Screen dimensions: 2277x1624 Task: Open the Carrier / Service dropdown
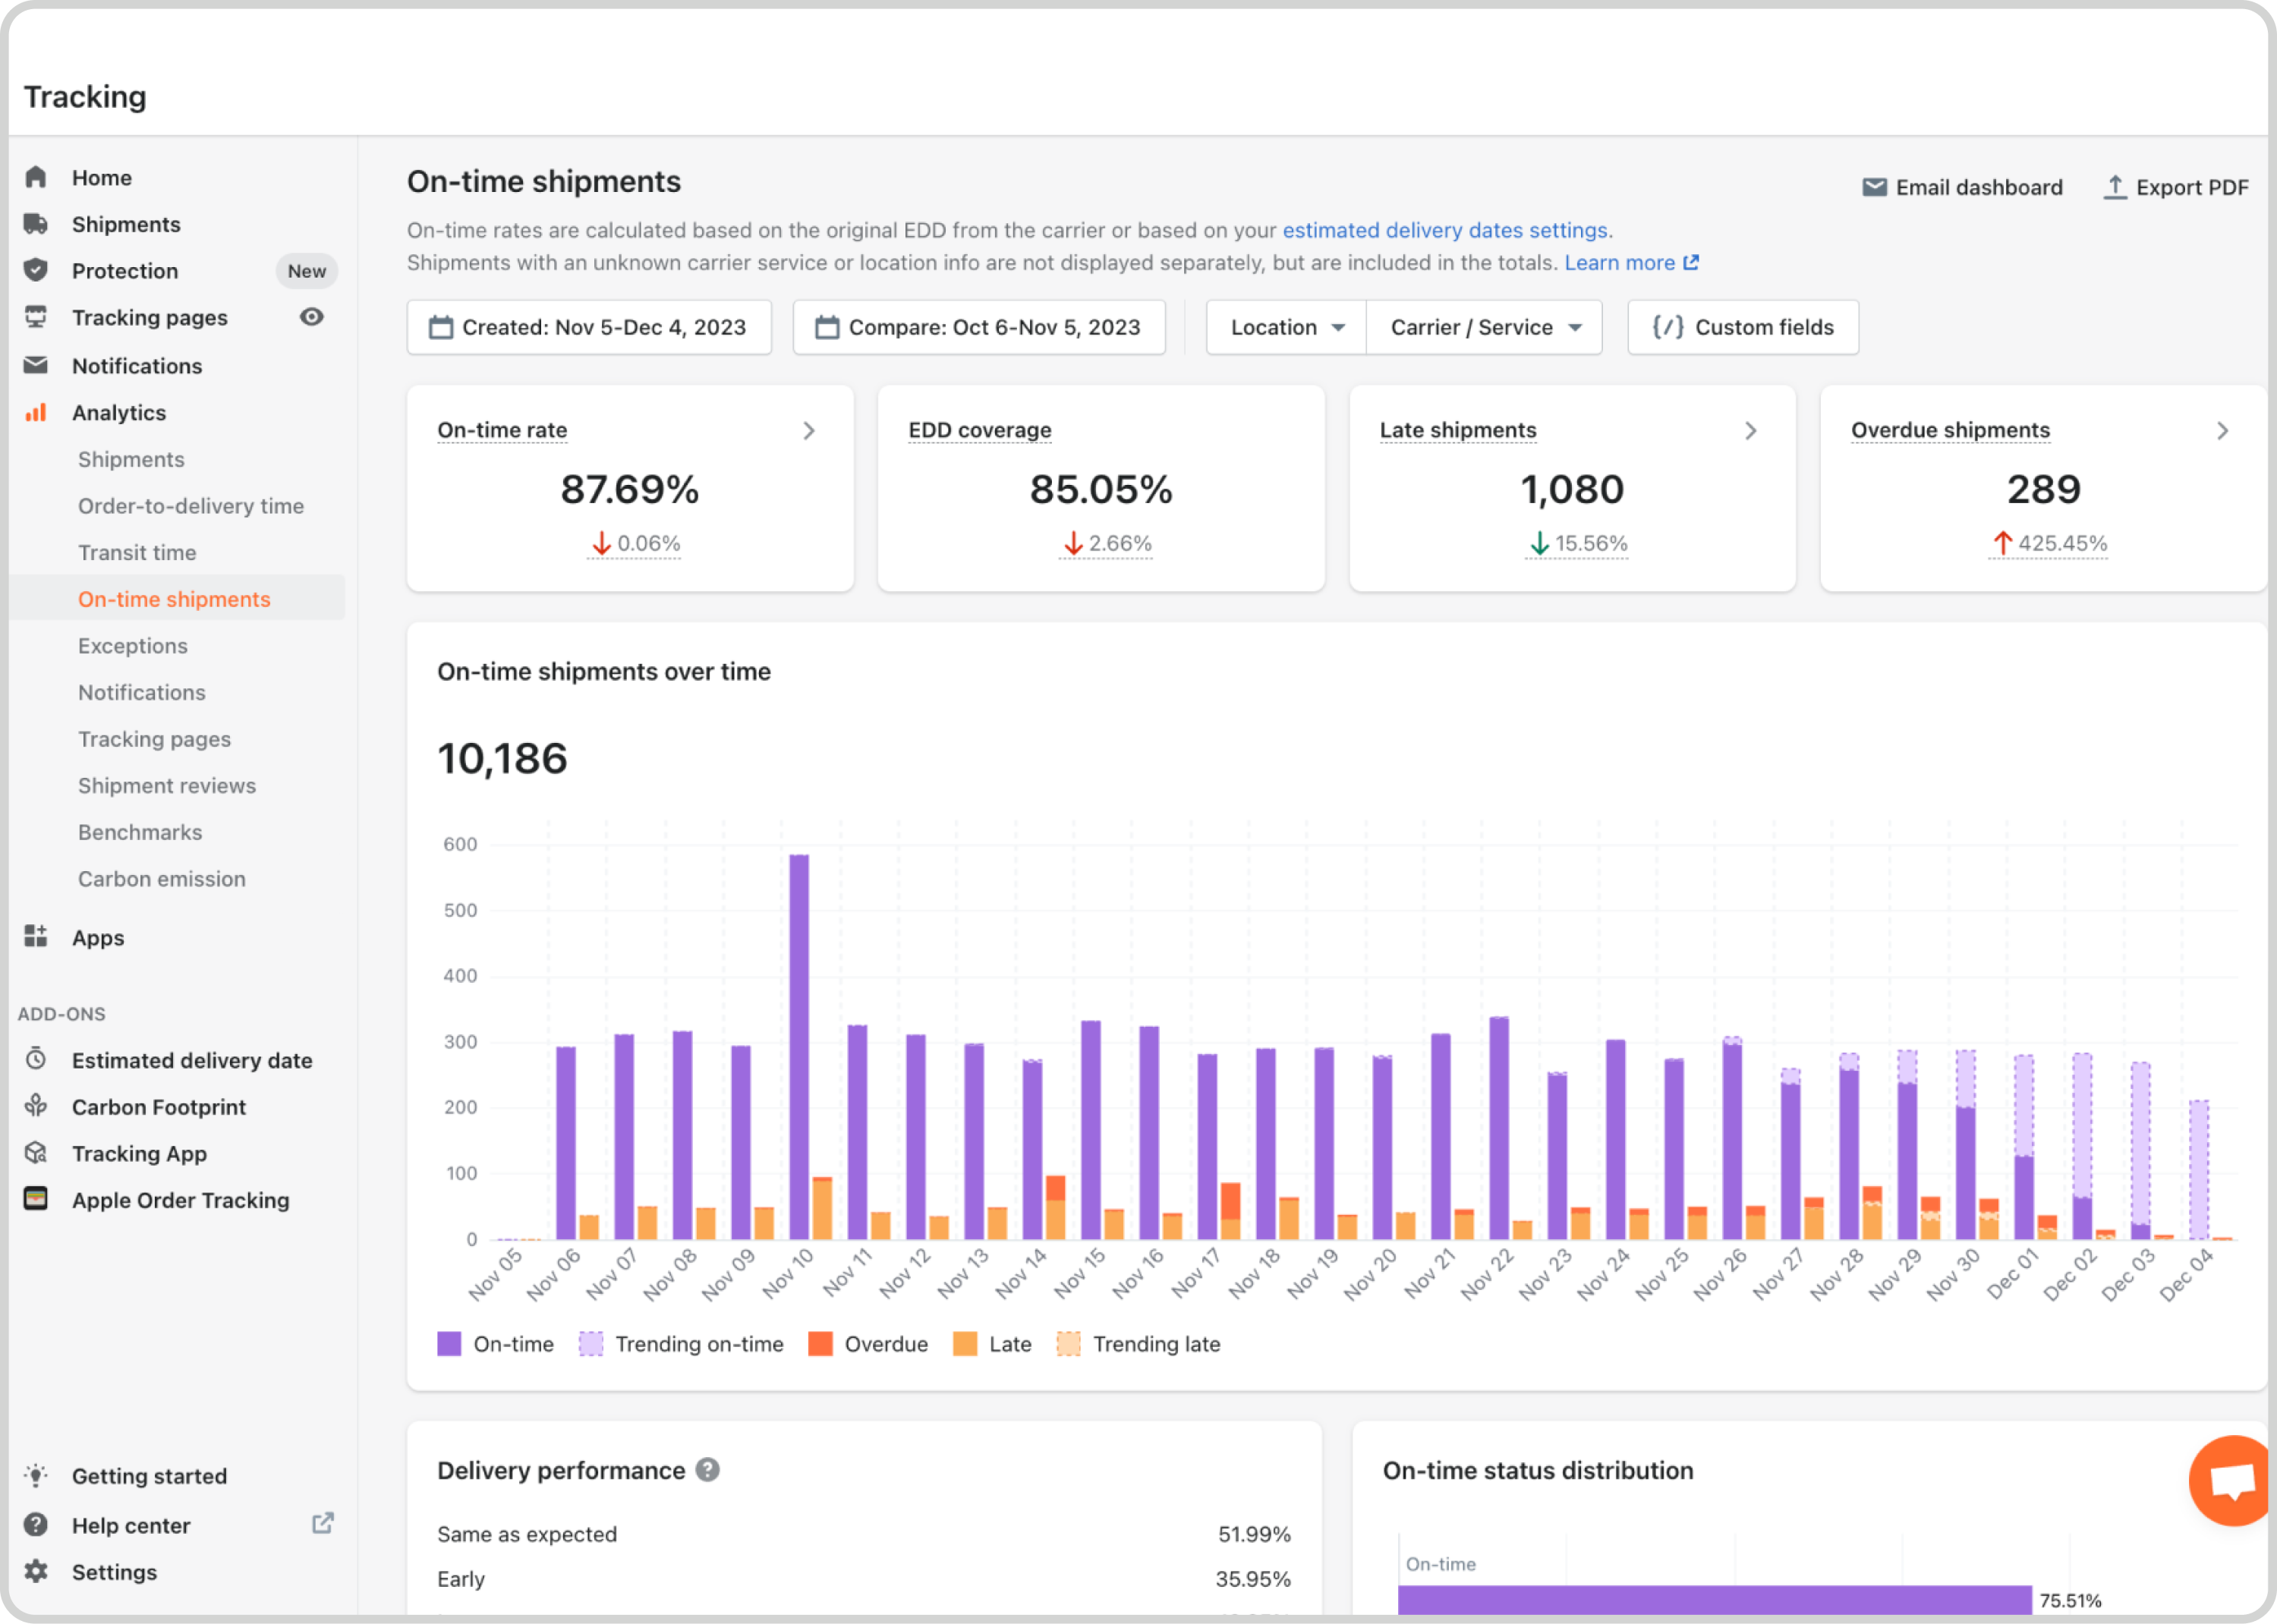1484,327
